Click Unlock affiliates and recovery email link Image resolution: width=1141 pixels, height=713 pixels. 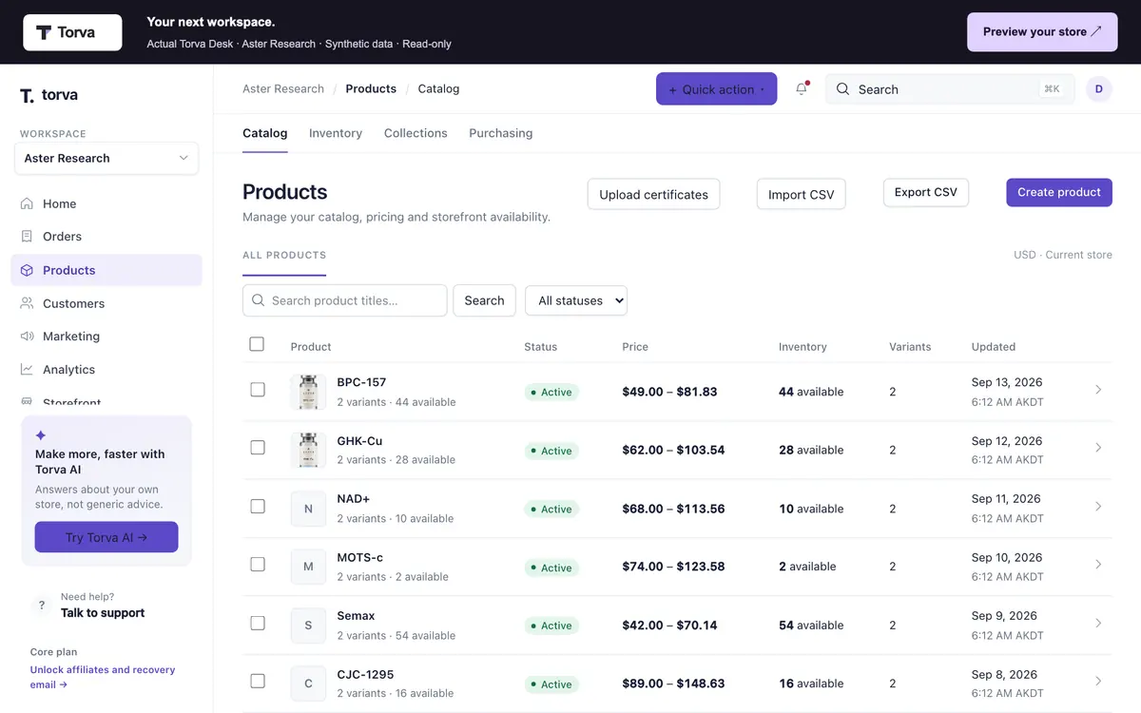point(103,677)
